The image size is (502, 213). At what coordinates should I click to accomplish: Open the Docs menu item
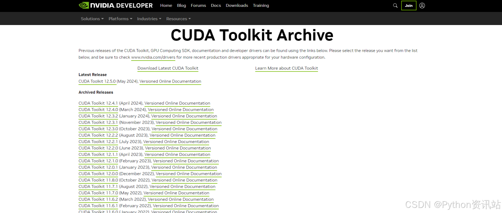tap(216, 5)
